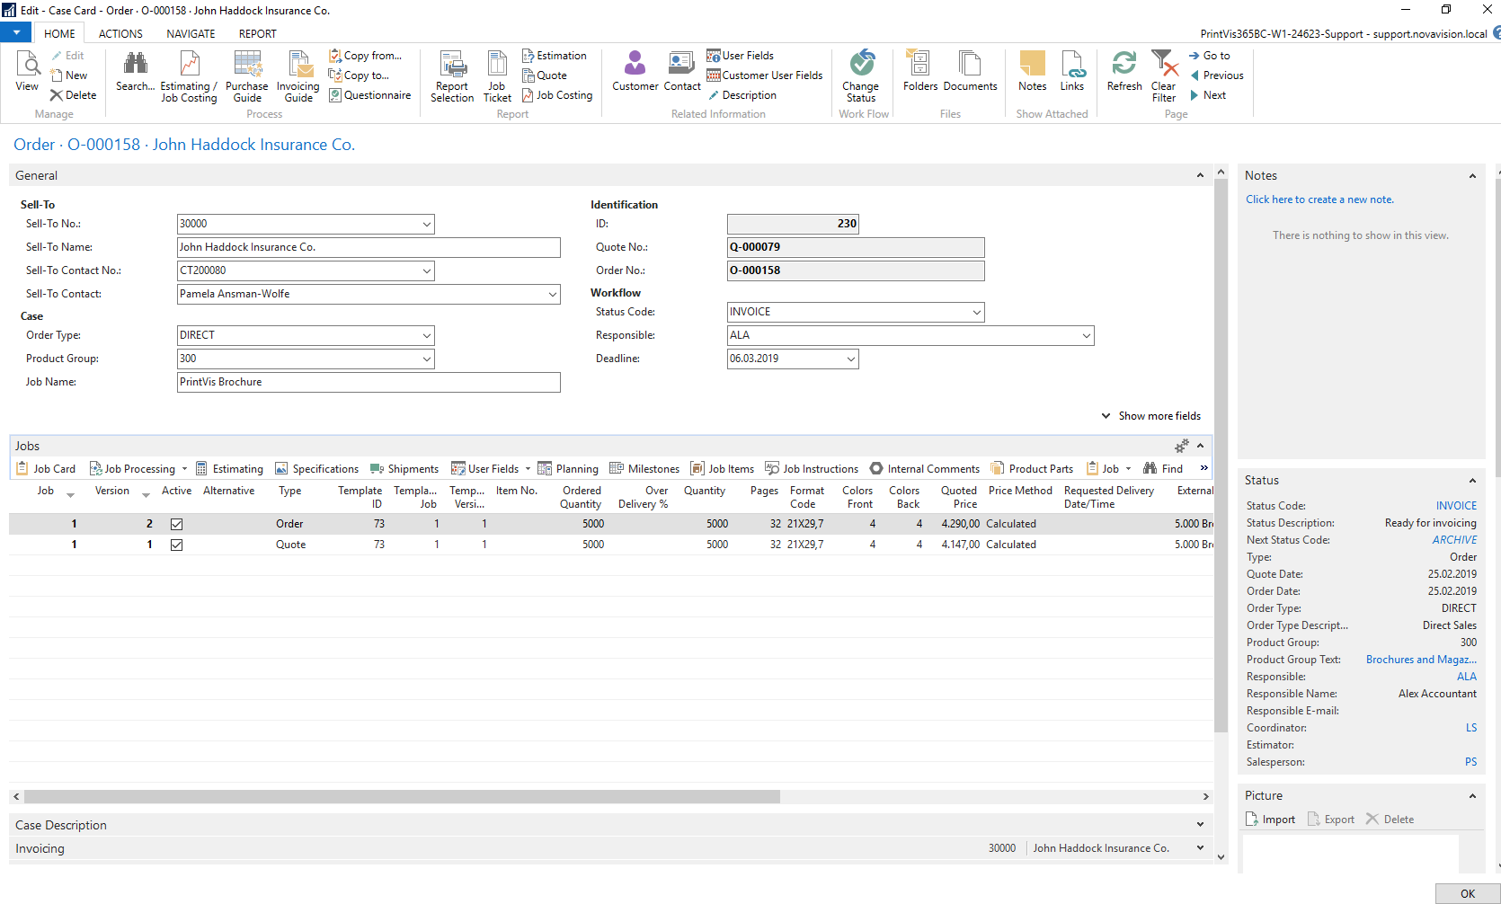The height and width of the screenshot is (904, 1501).
Task: Expand Invoicing section
Action: (x=609, y=848)
